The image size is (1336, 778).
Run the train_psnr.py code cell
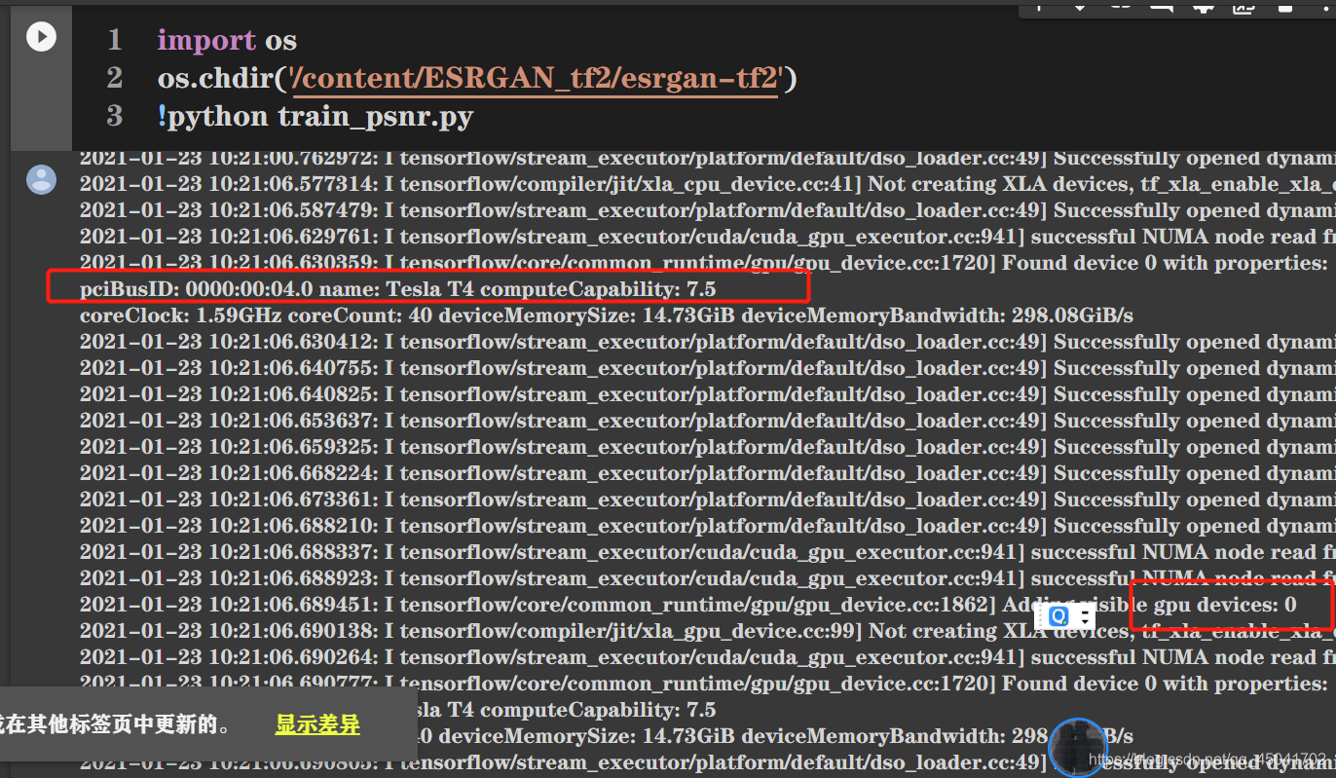(x=41, y=37)
